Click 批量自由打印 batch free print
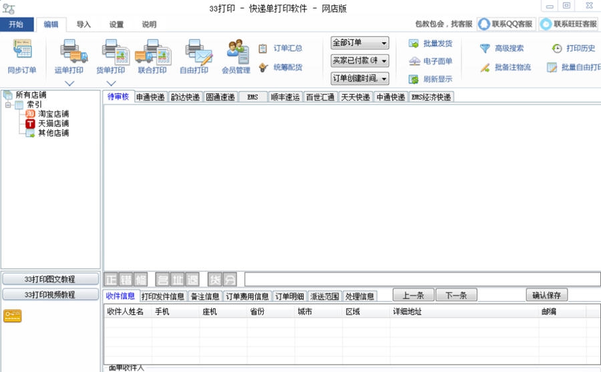This screenshot has width=601, height=372. coord(574,67)
